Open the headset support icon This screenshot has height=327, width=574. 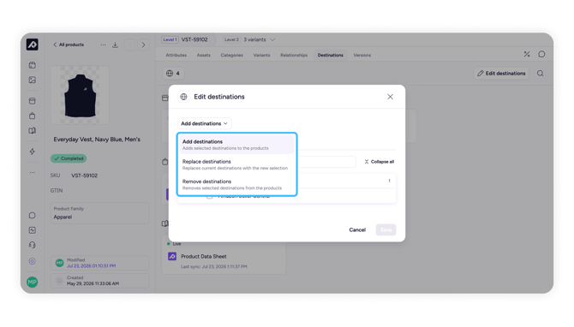pyautogui.click(x=33, y=245)
